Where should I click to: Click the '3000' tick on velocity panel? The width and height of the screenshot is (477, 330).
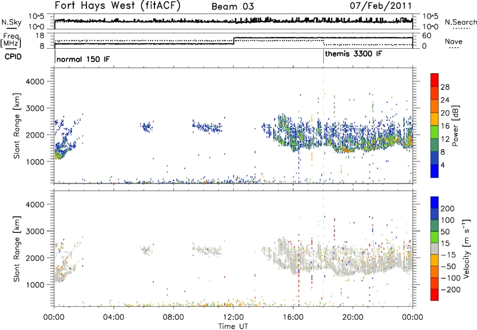pos(35,231)
